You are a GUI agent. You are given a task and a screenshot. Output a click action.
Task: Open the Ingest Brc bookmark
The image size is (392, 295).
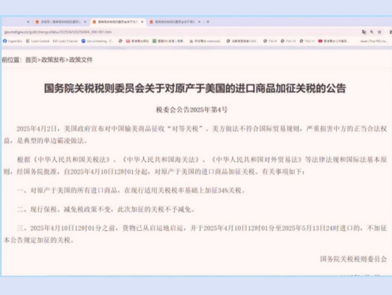(12, 41)
